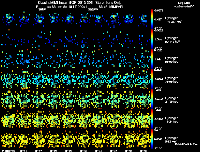Click the 'Lat -35.10' value

[x=64, y=7]
